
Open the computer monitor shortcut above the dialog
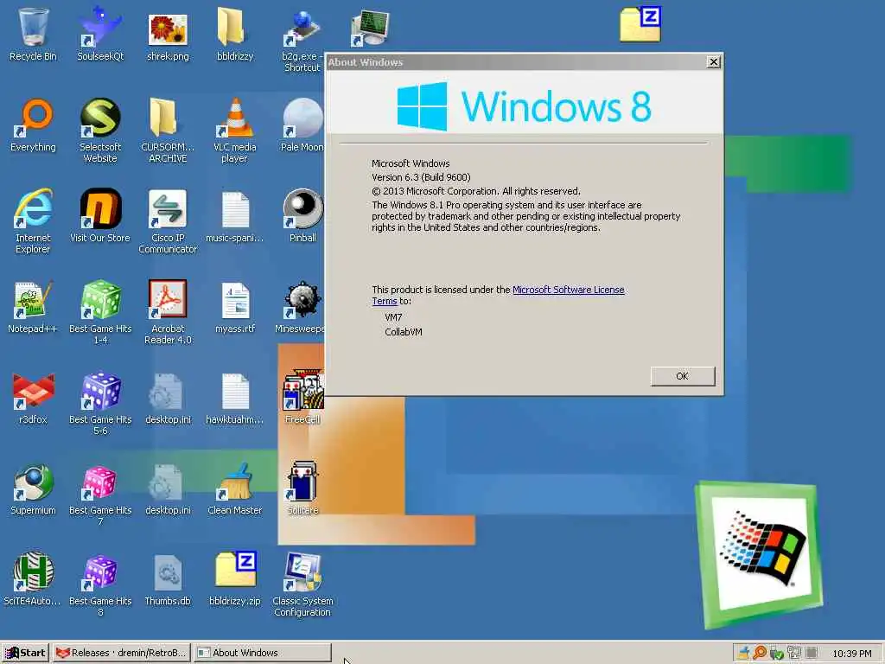pos(370,29)
